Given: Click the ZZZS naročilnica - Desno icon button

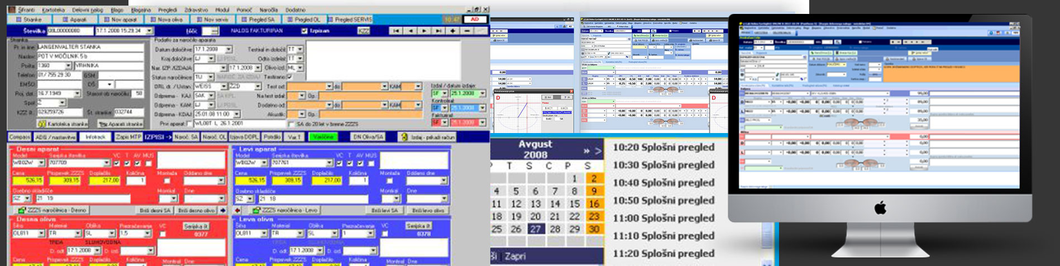Looking at the screenshot, I should pyautogui.click(x=51, y=210).
